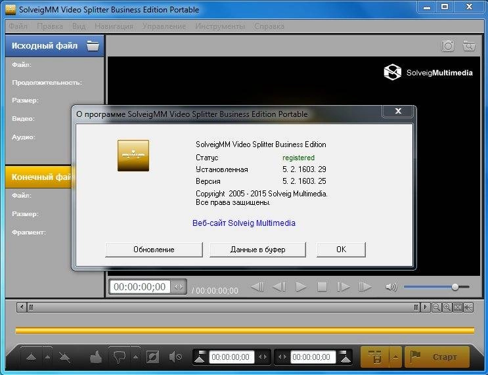Image resolution: width=488 pixels, height=375 pixels.
Task: Click the app icon in title bar
Action: pyautogui.click(x=11, y=10)
